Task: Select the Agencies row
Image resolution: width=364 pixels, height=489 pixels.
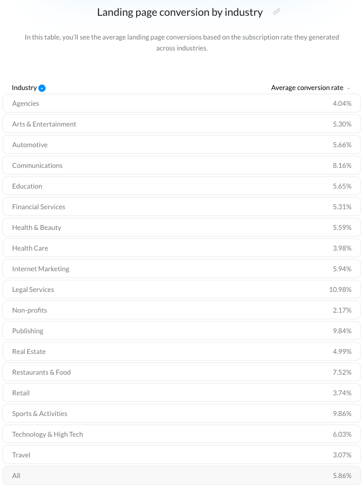Action: point(182,103)
